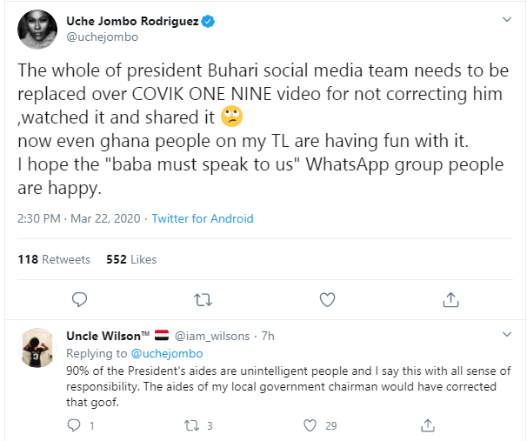
Task: Open the Twitter for Android link
Action: pos(203,218)
